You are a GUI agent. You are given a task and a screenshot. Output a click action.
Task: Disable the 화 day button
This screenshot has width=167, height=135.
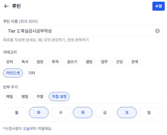[x=39, y=113]
